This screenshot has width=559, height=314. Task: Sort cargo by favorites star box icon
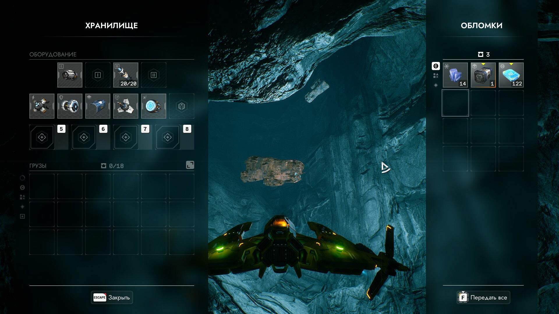tap(22, 216)
